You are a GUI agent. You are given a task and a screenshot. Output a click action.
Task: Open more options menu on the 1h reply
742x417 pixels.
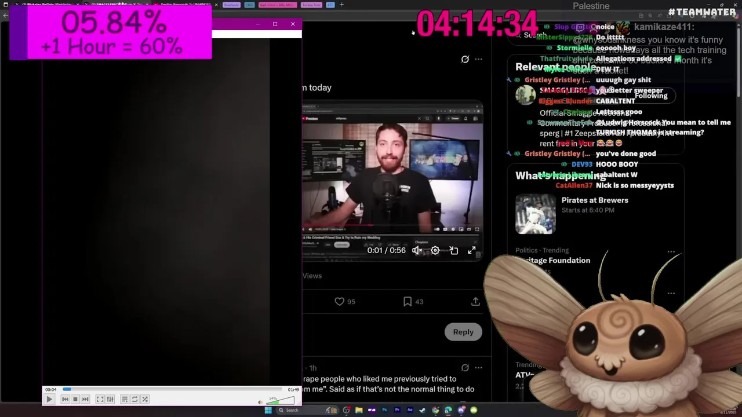click(x=478, y=368)
